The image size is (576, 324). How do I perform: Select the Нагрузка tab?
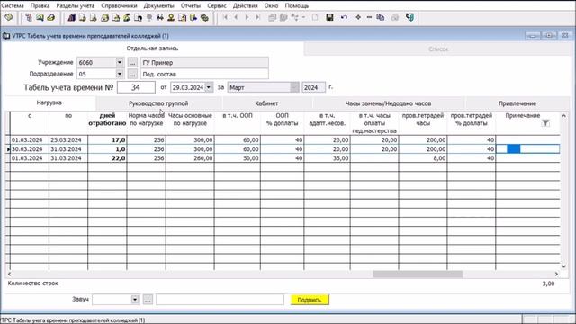49,103
